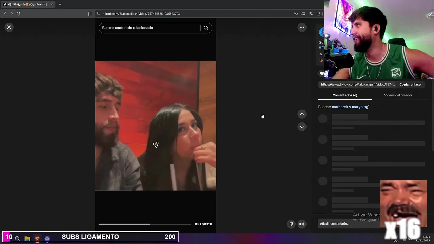Click the crossed-out N icon in address bar
Screen dimensions: 434x244
(296, 14)
